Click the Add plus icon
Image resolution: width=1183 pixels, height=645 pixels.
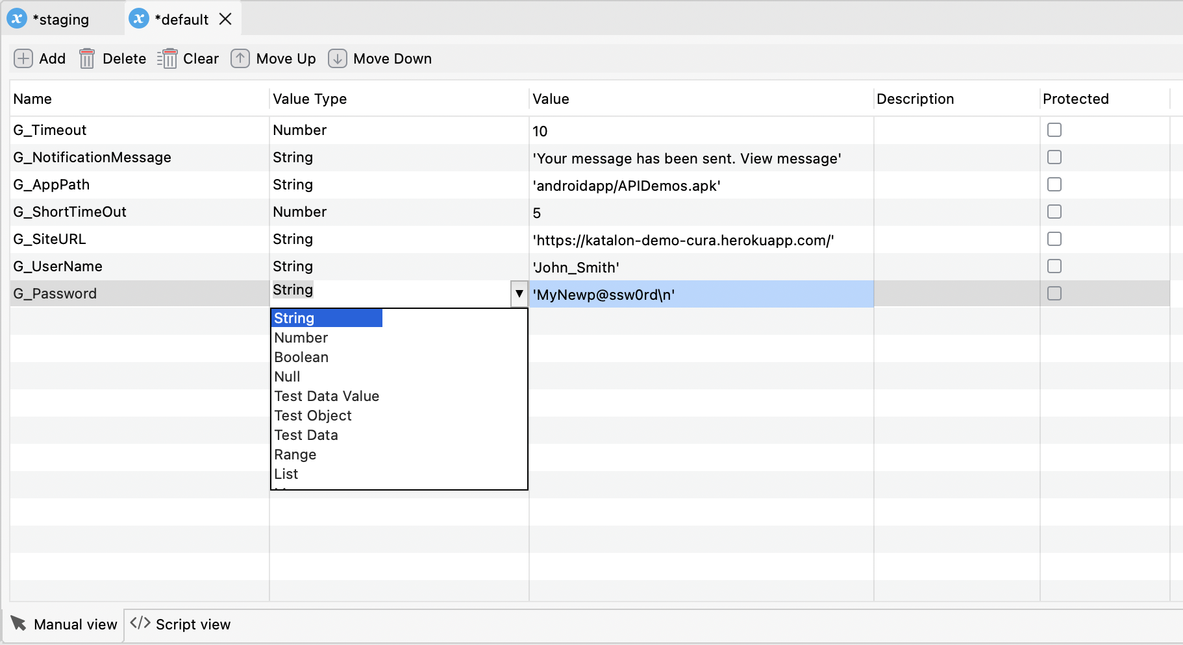pos(23,59)
